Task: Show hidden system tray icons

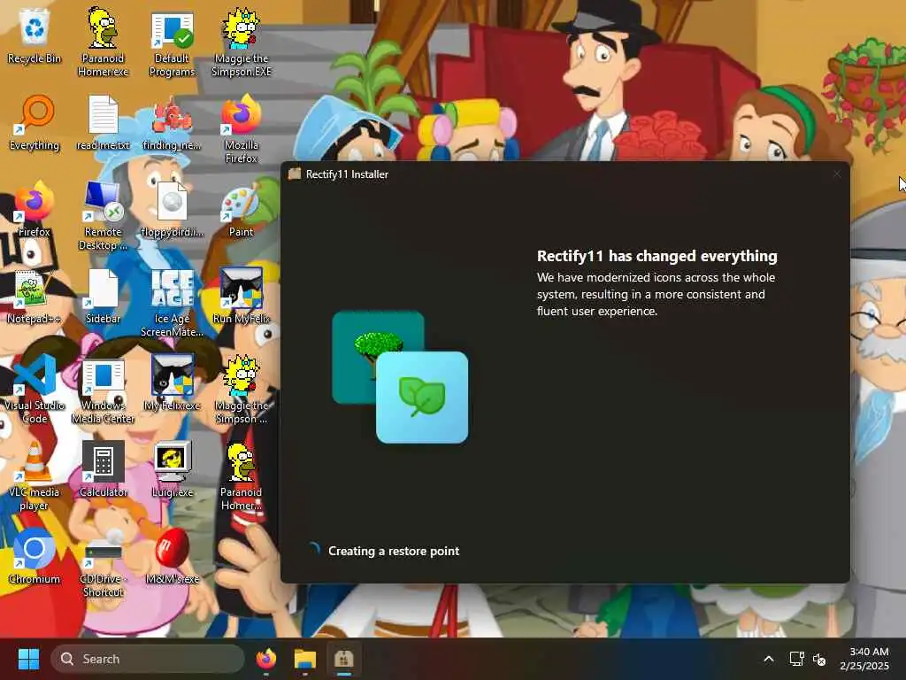Action: [x=769, y=659]
